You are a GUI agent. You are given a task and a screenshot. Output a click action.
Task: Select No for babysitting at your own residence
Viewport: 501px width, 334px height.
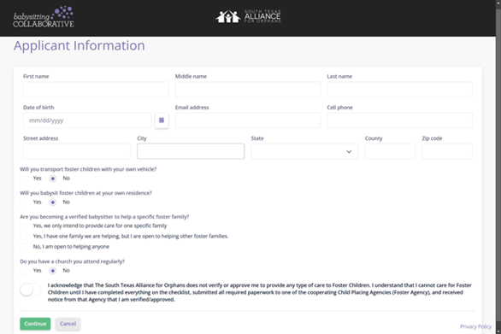(x=53, y=202)
